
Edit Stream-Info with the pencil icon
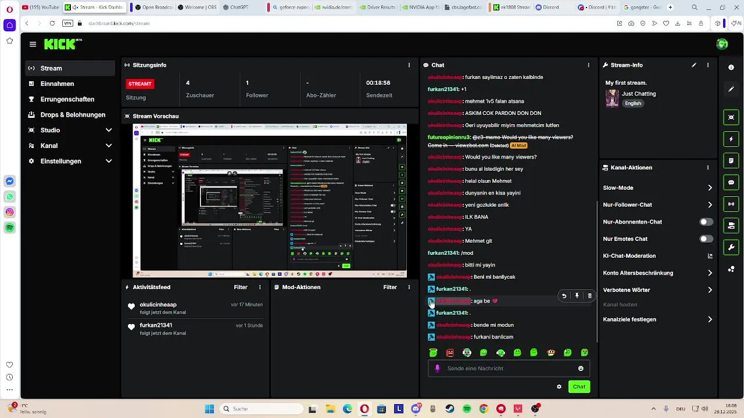(694, 65)
